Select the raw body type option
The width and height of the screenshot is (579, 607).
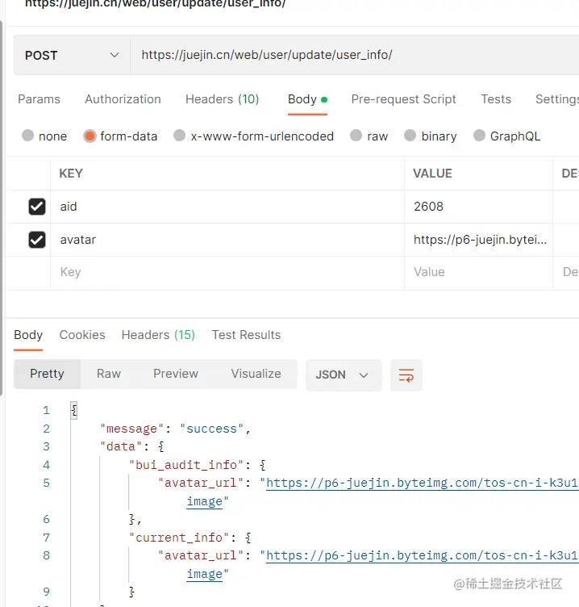point(356,136)
